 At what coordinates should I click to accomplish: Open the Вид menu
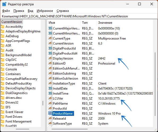[30, 11]
